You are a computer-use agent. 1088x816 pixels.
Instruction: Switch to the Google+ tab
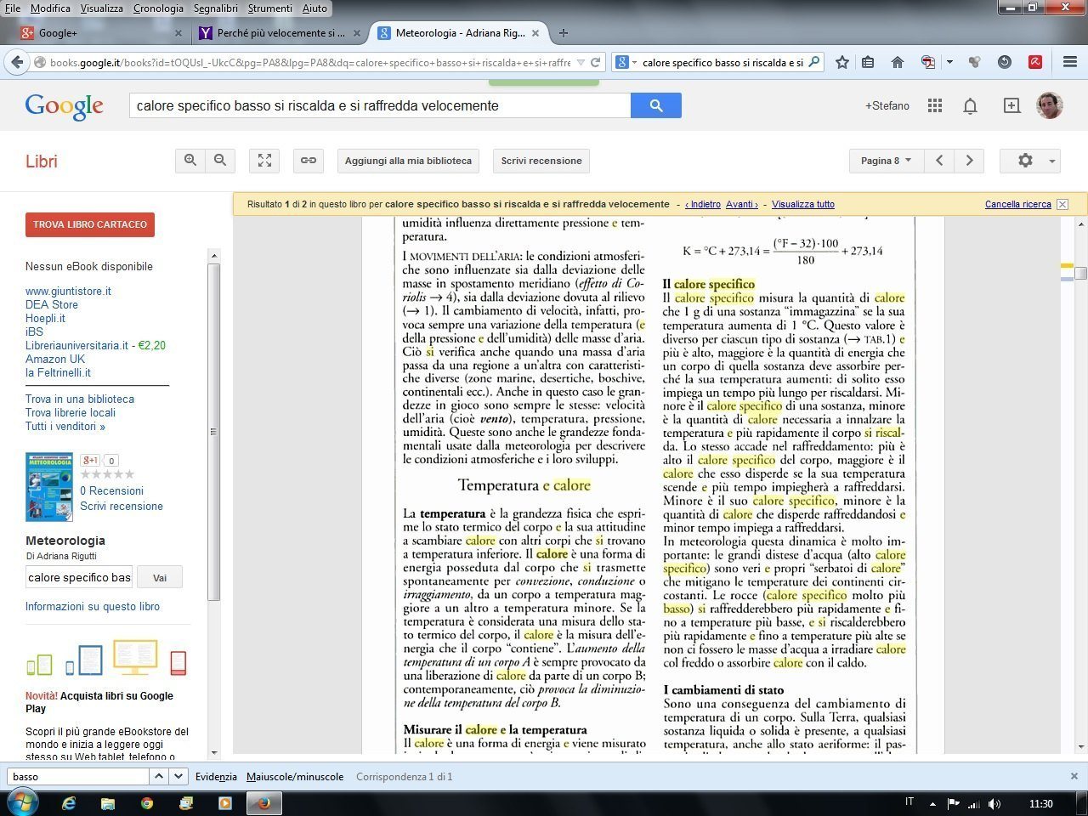(x=100, y=33)
